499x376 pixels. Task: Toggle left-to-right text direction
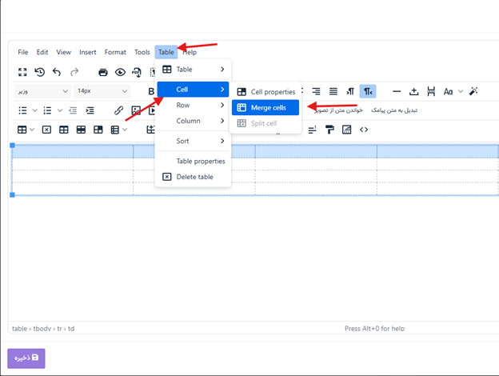[x=350, y=91]
